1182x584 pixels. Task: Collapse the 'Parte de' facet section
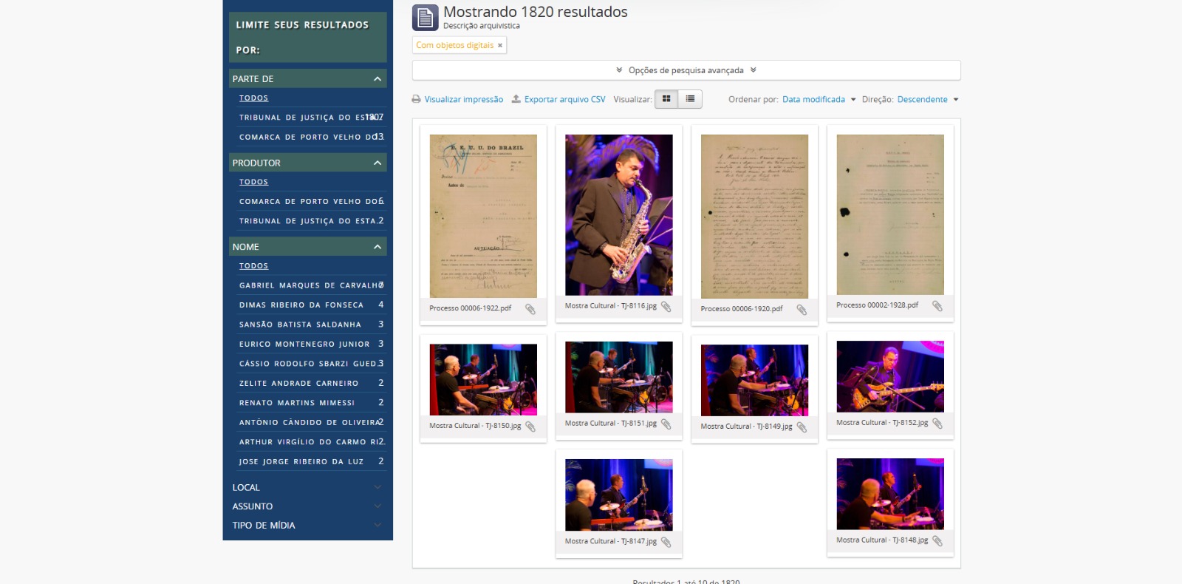(x=378, y=79)
